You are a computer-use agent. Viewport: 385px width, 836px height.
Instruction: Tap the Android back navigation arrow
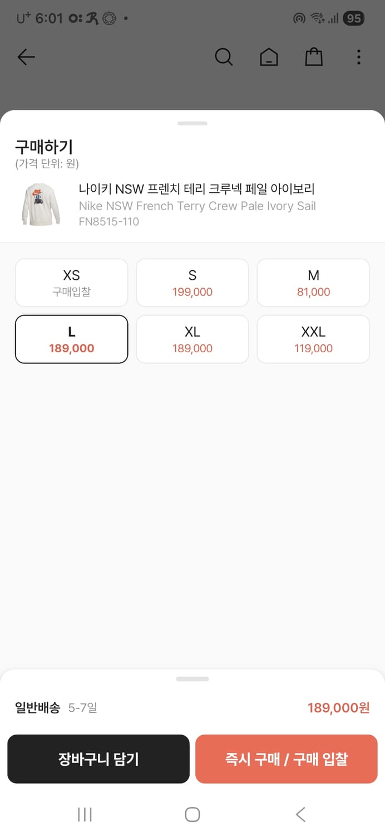click(300, 814)
